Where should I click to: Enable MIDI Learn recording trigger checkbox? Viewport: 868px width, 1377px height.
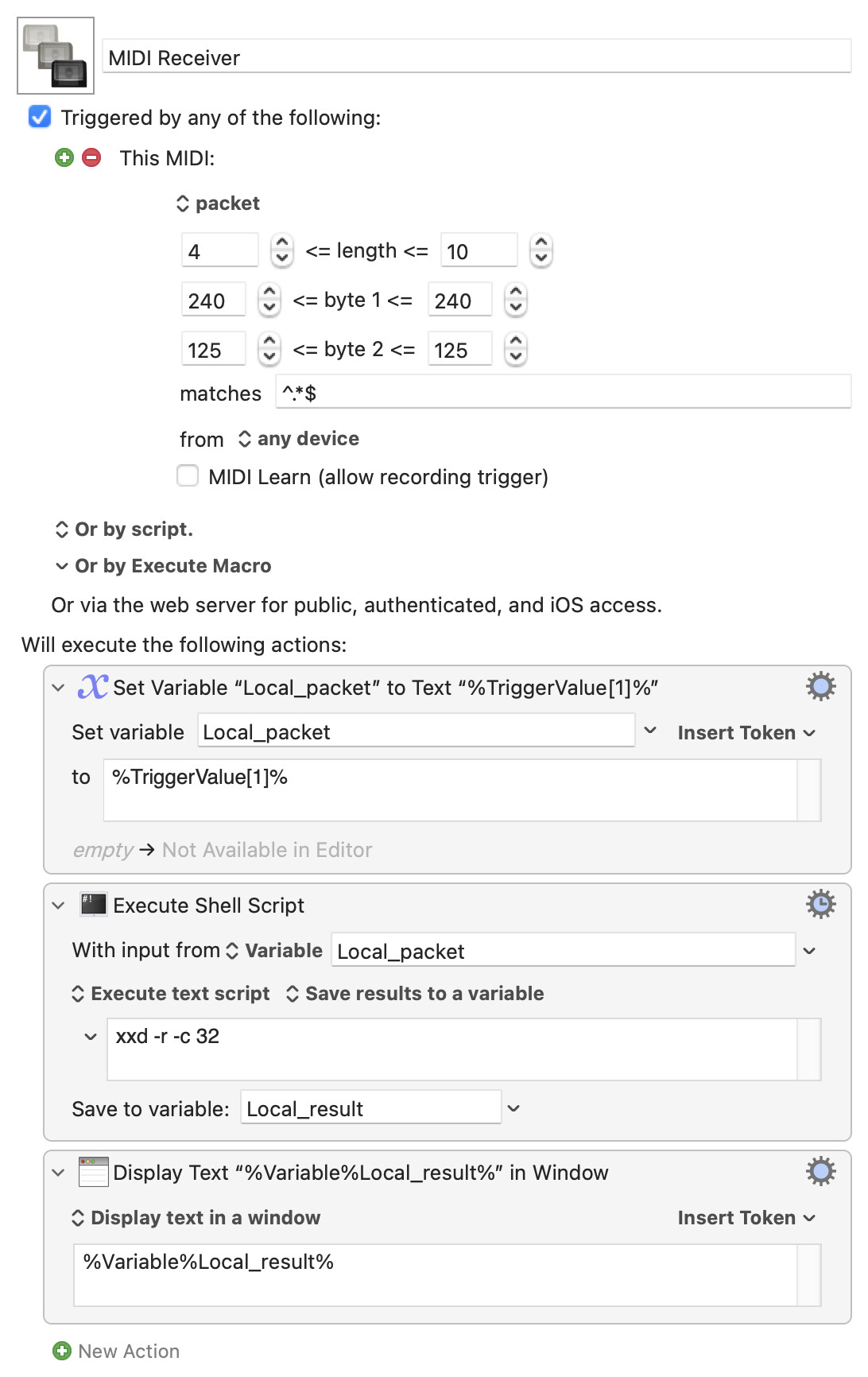(x=188, y=475)
